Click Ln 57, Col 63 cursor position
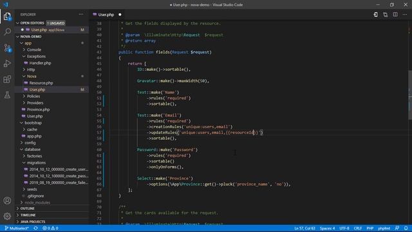 pos(304,228)
